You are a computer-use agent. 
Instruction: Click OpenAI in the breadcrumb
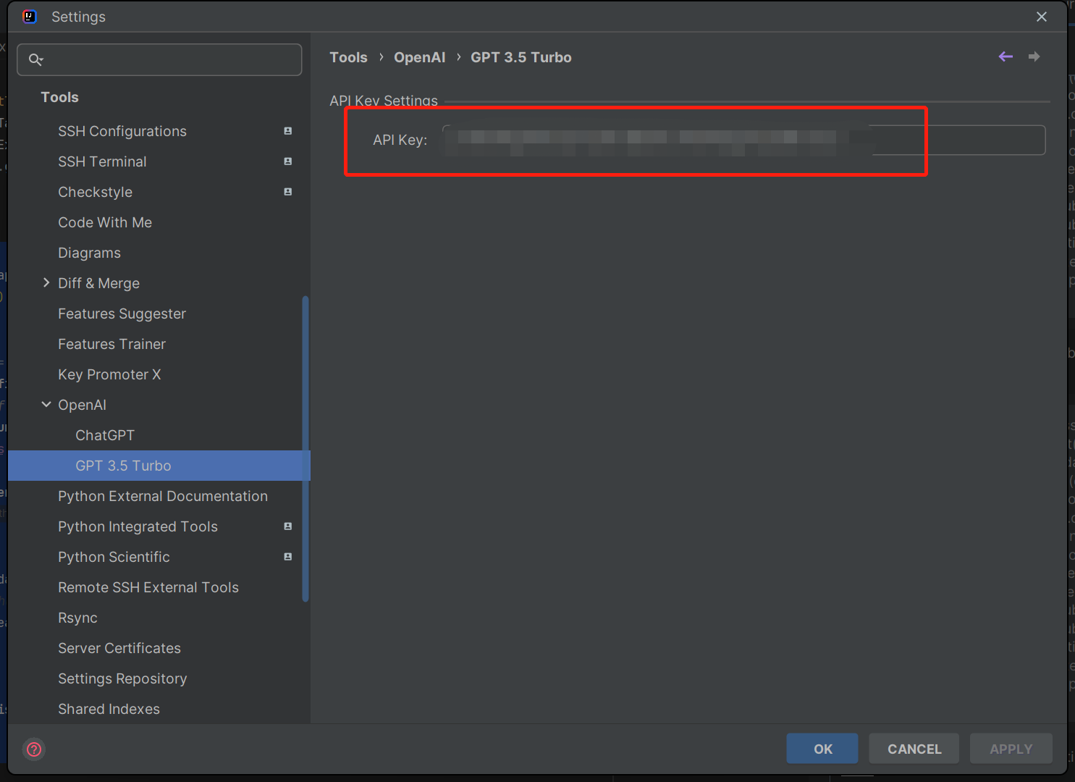click(419, 57)
